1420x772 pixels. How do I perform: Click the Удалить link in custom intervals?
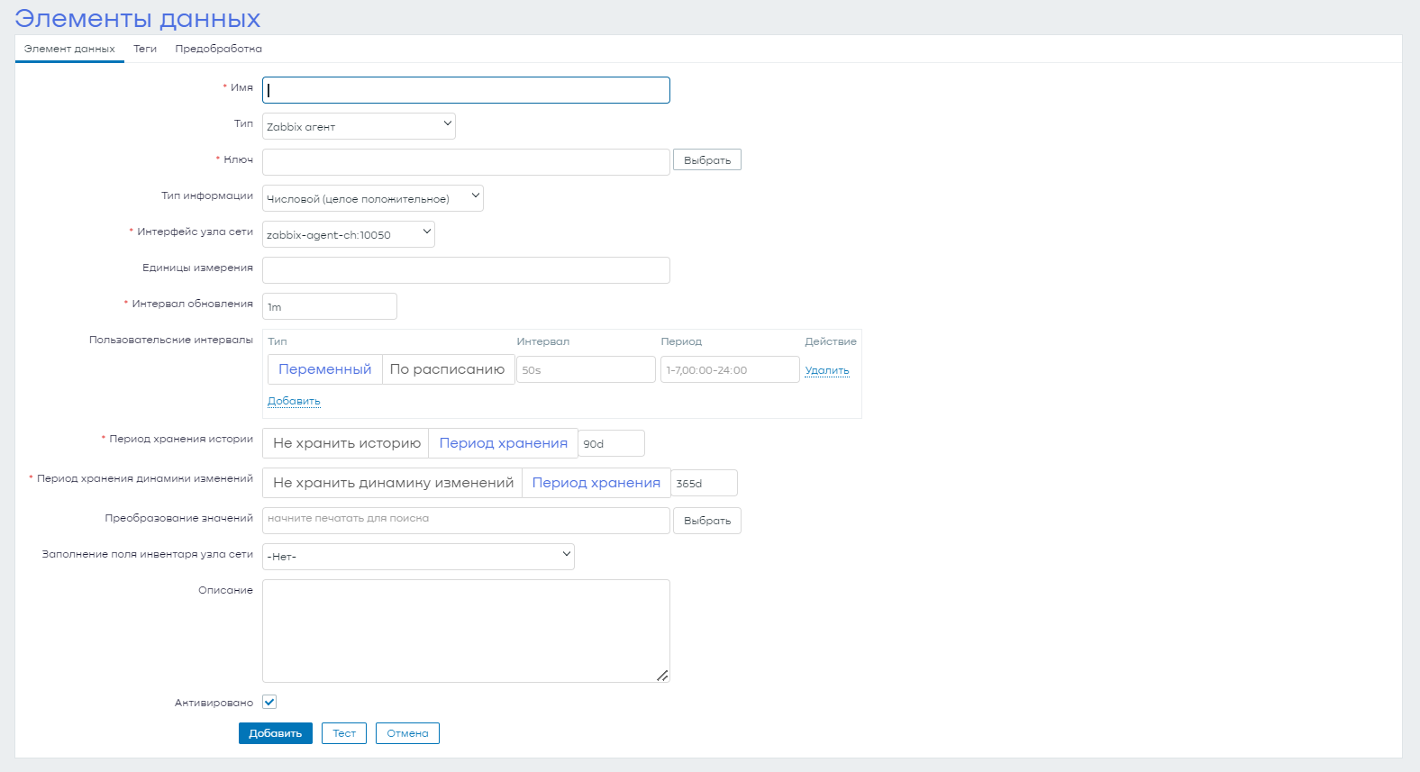[x=827, y=370]
